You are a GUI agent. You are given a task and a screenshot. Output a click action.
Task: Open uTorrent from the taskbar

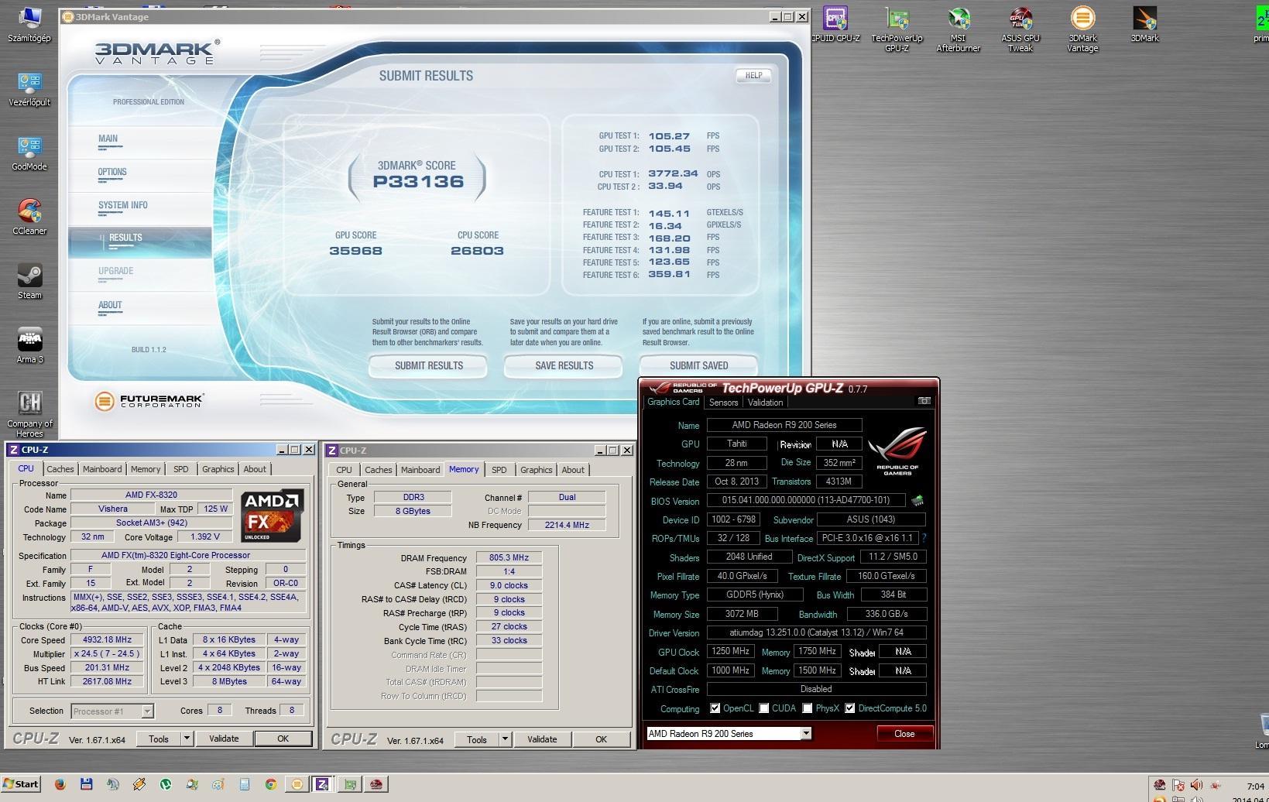[166, 784]
